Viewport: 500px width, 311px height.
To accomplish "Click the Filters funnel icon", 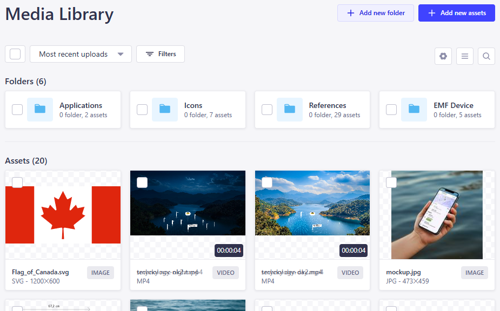I will pos(150,54).
